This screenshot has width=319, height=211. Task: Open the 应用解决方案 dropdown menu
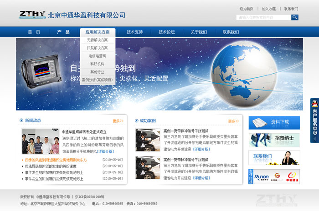click(98, 32)
